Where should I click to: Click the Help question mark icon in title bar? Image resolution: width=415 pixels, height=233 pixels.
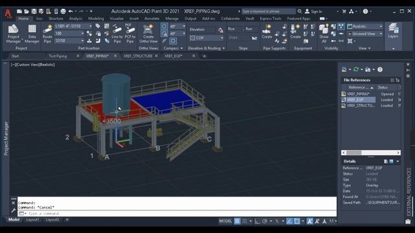pyautogui.click(x=366, y=12)
